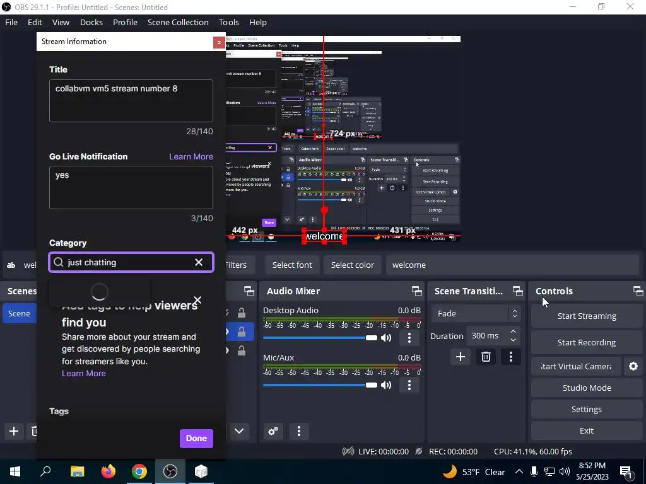646x484 pixels.
Task: Mute the Desktop Audio speaker icon
Action: click(x=386, y=338)
